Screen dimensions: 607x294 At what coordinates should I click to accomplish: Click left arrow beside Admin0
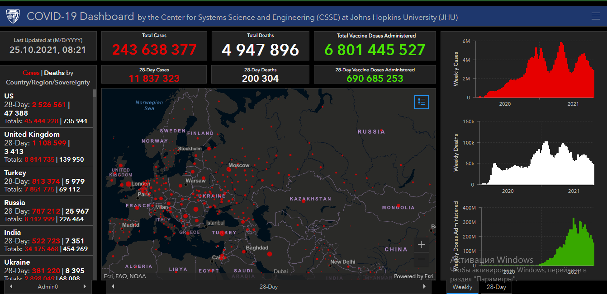point(11,287)
